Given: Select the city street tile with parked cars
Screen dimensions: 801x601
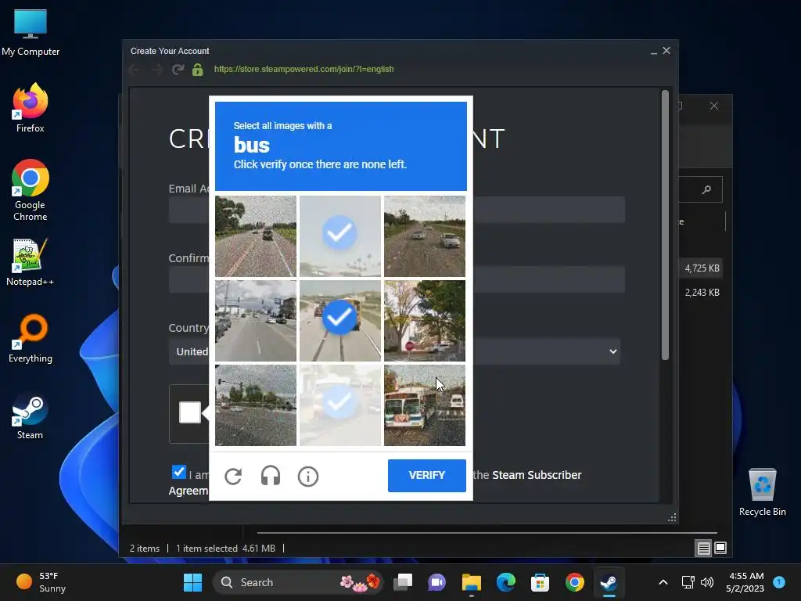Looking at the screenshot, I should click(x=256, y=320).
